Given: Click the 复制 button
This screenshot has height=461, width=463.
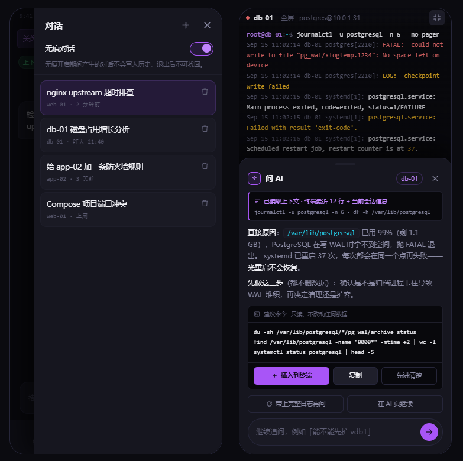Looking at the screenshot, I should click(x=355, y=376).
